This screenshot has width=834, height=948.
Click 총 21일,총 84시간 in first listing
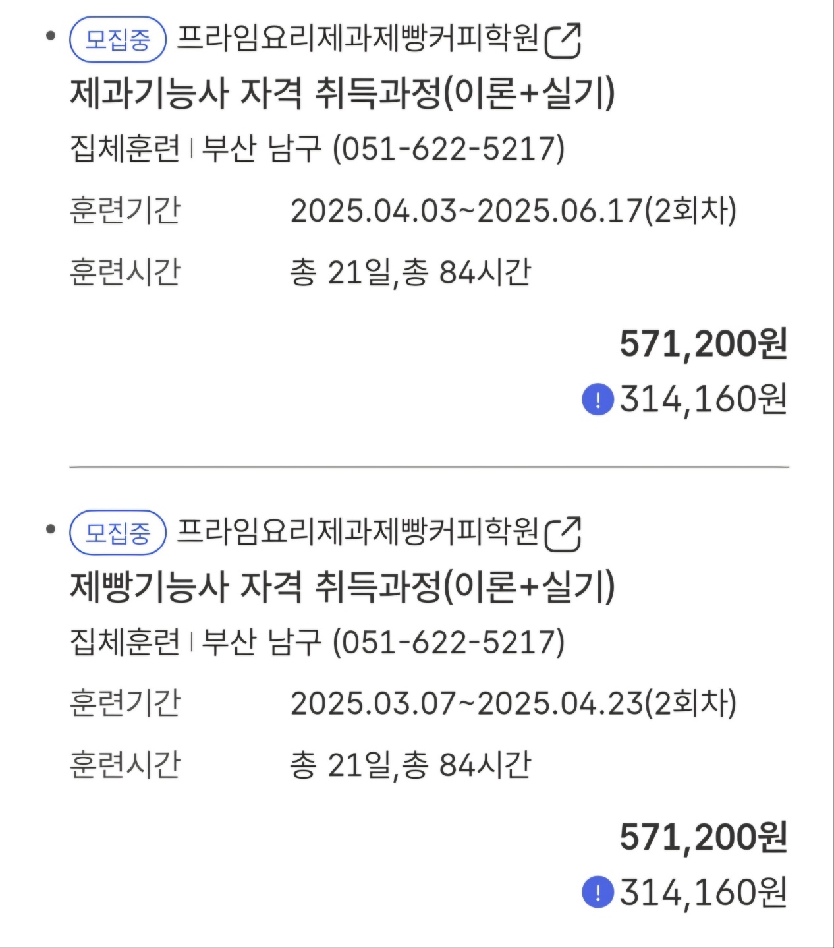410,272
